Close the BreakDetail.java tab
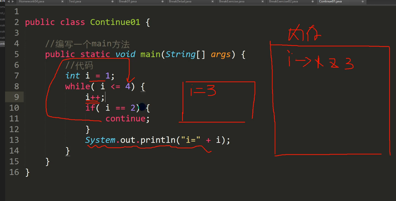This screenshot has height=201, width=396. point(213,1)
